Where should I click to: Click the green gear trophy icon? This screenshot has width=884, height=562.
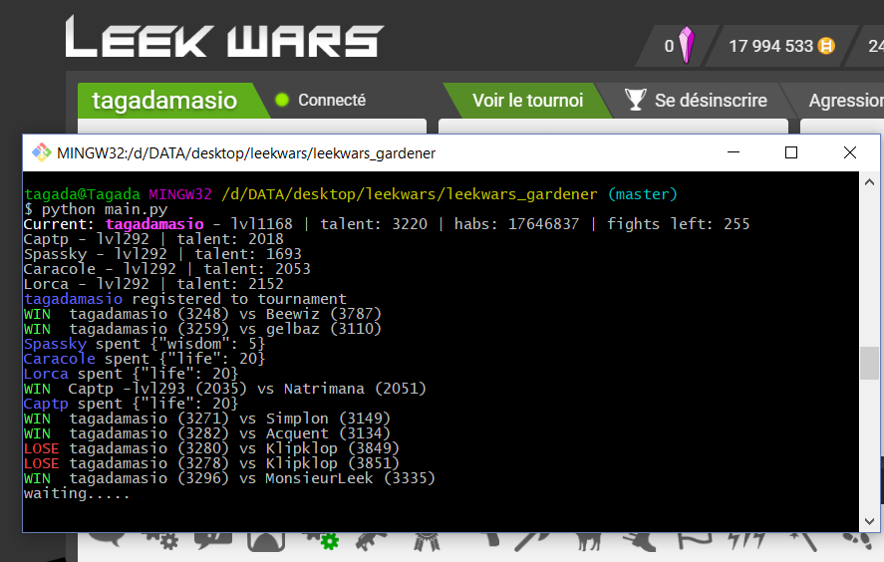pos(330,542)
